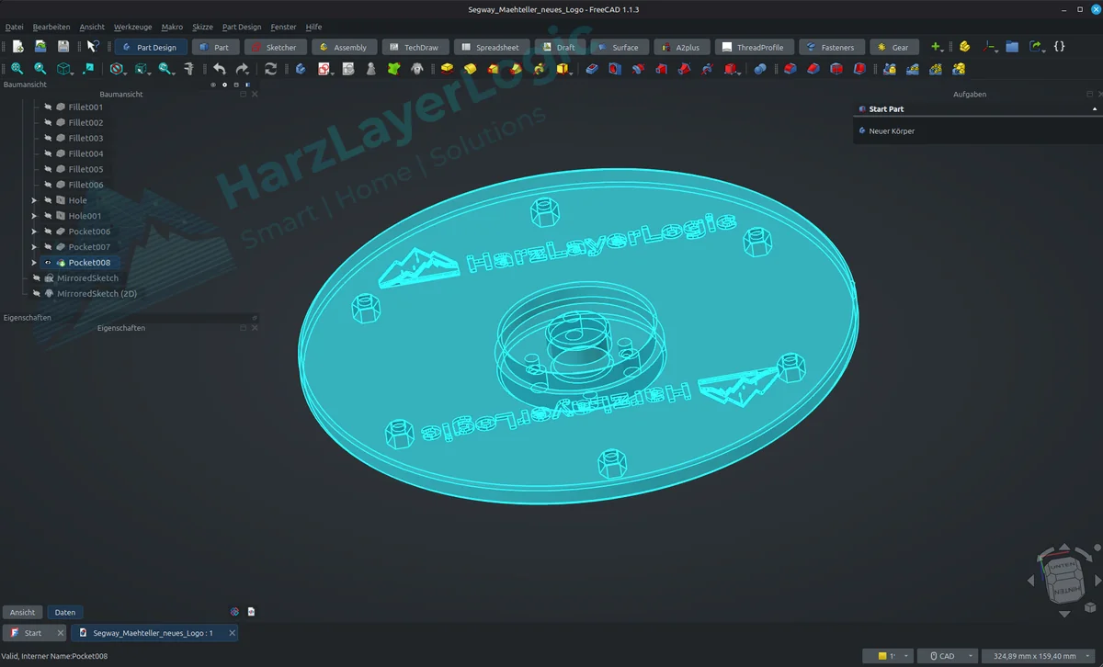Switch to the Ansicht properties tab
The width and height of the screenshot is (1103, 667).
pyautogui.click(x=23, y=612)
